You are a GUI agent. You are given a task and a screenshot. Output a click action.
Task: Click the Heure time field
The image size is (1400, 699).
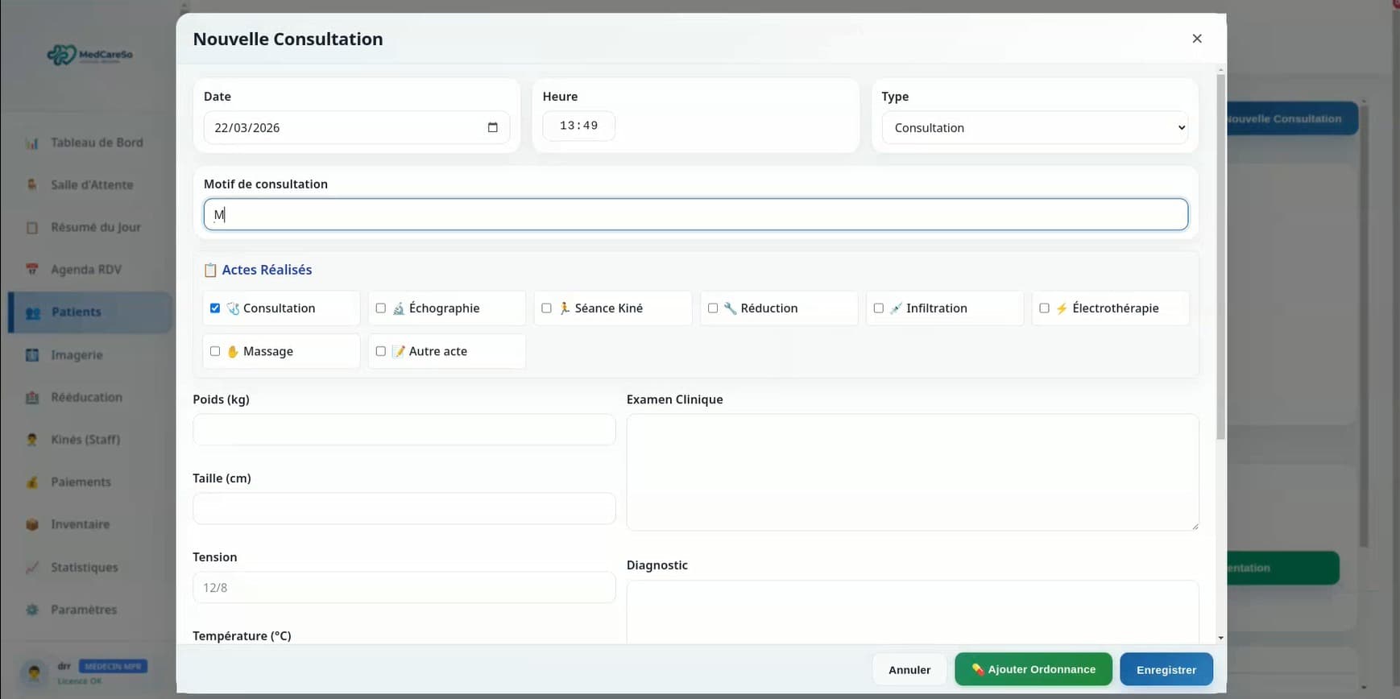point(579,126)
